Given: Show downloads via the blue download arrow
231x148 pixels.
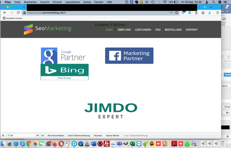Looking at the screenshot, I should coord(210,13).
